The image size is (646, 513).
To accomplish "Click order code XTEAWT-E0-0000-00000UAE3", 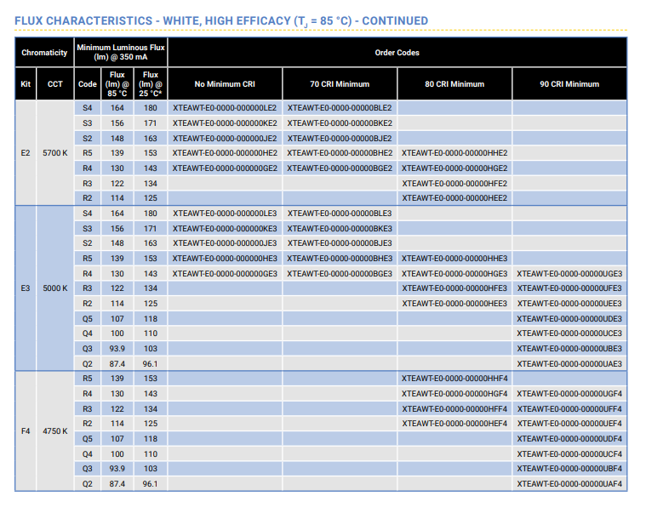I will pyautogui.click(x=569, y=364).
